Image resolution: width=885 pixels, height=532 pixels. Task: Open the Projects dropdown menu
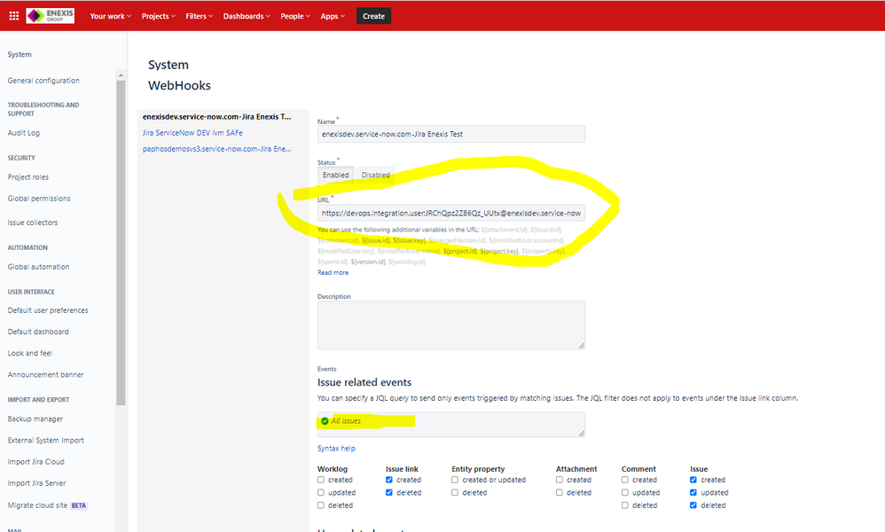coord(158,16)
